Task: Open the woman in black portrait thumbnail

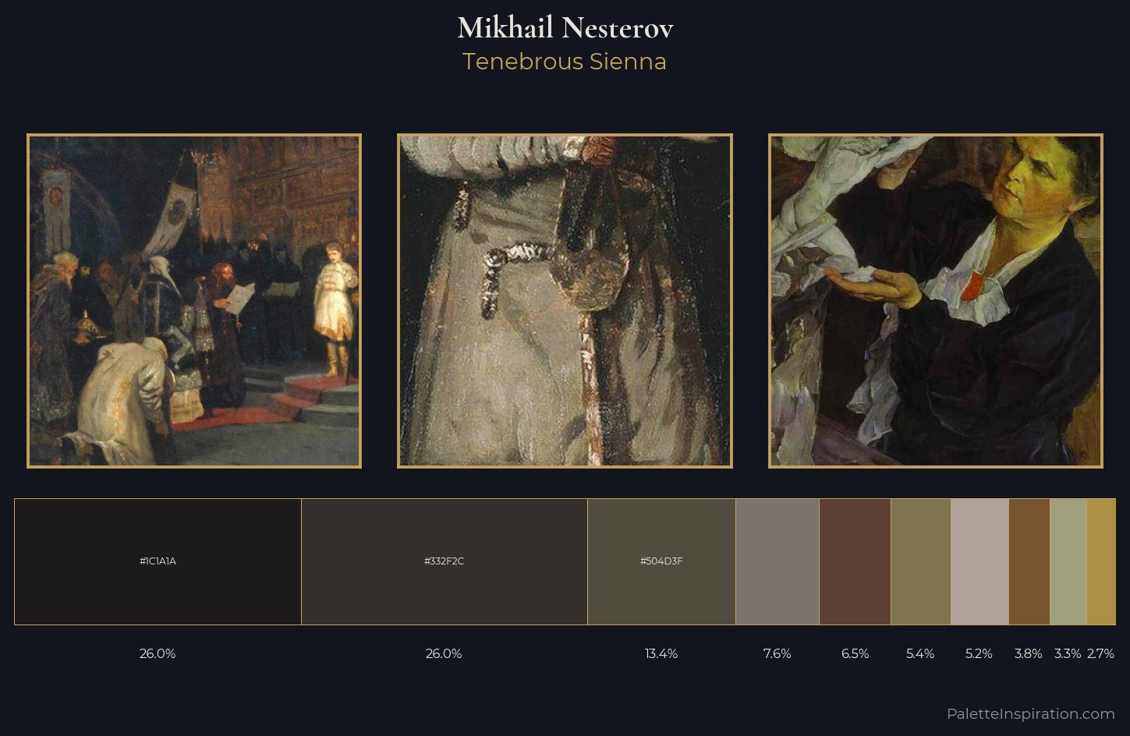Action: tap(936, 301)
